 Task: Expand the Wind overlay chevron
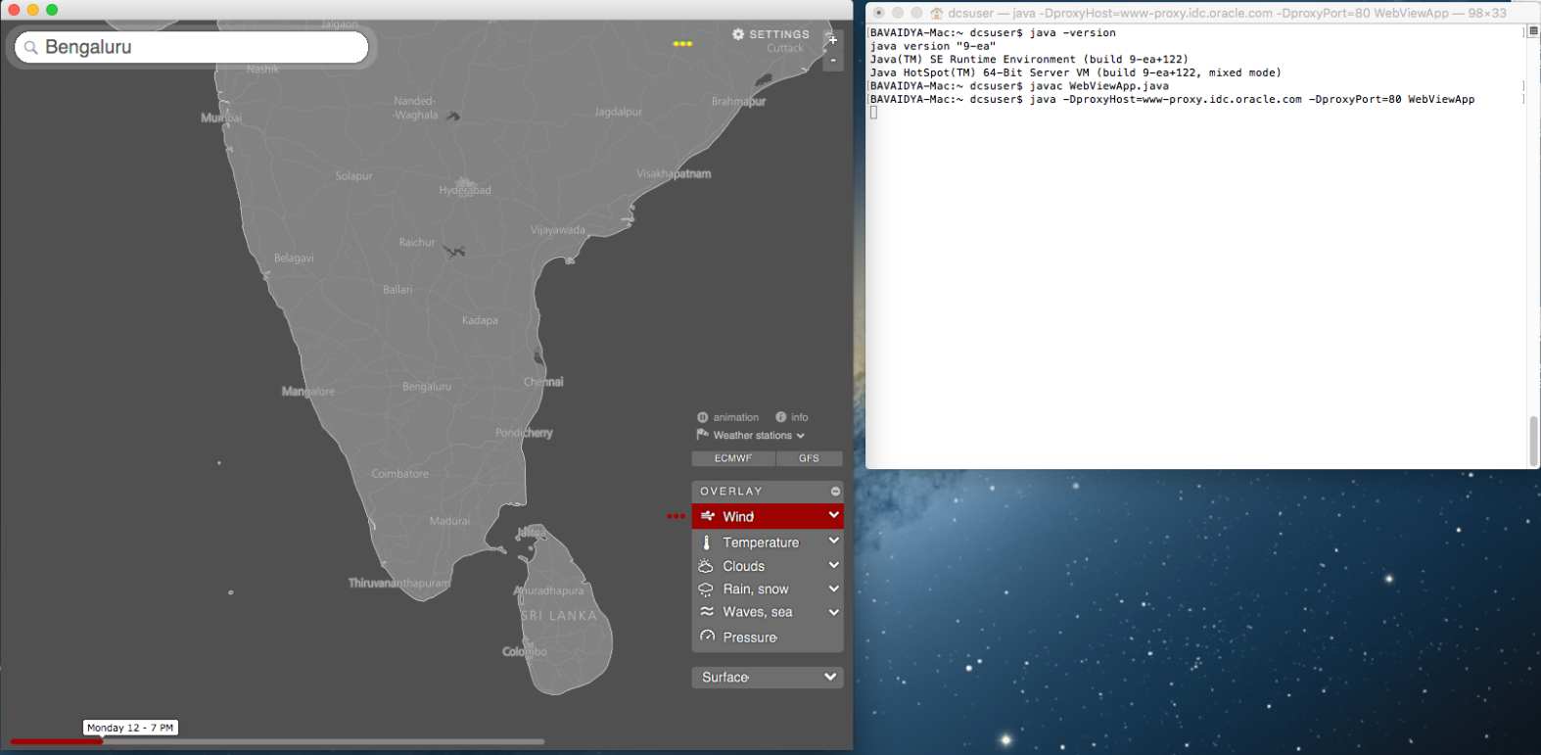click(833, 515)
